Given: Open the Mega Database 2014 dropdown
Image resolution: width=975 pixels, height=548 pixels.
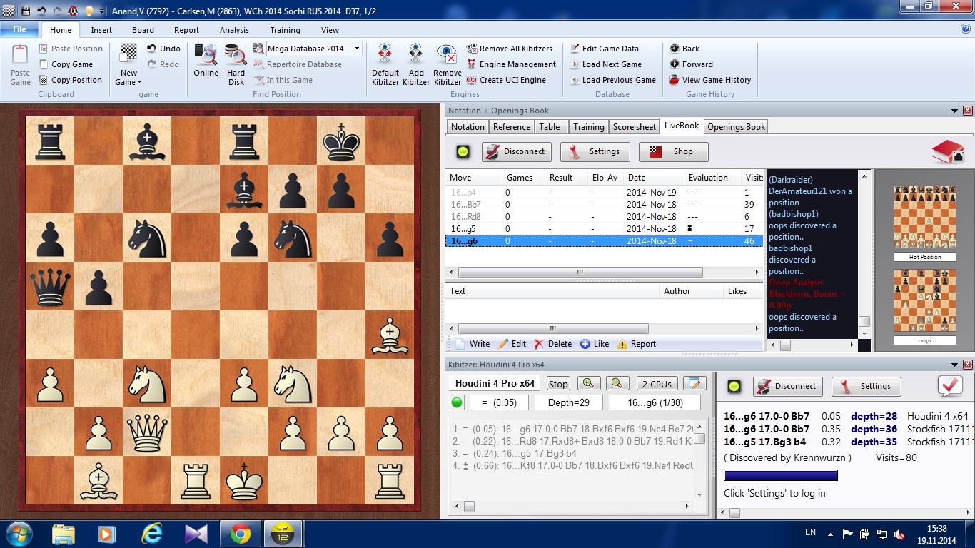Looking at the screenshot, I should pos(358,49).
